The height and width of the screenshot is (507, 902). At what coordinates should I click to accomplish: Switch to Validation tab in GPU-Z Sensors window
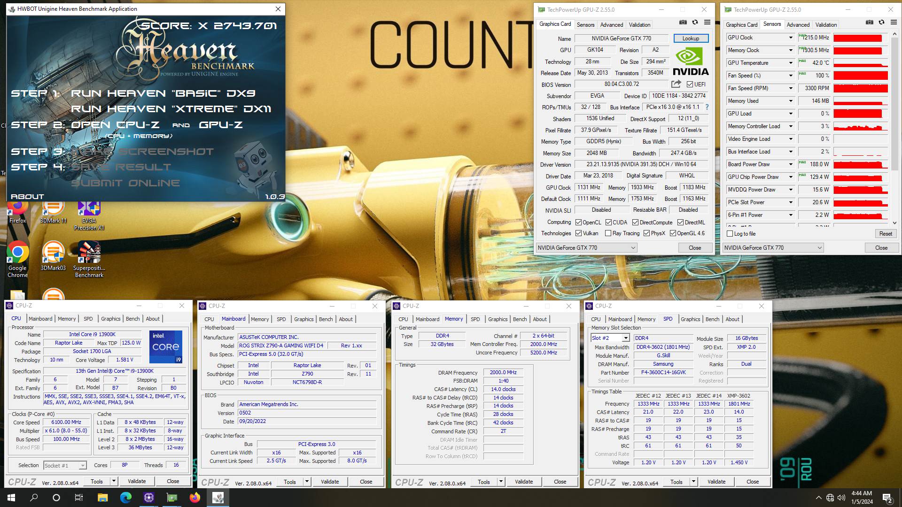826,25
